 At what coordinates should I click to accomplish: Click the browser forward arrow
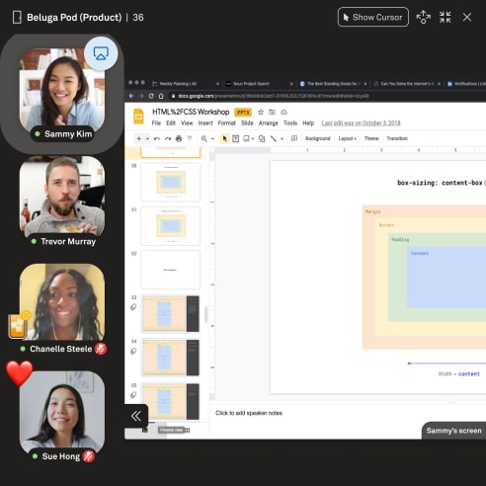[141, 96]
